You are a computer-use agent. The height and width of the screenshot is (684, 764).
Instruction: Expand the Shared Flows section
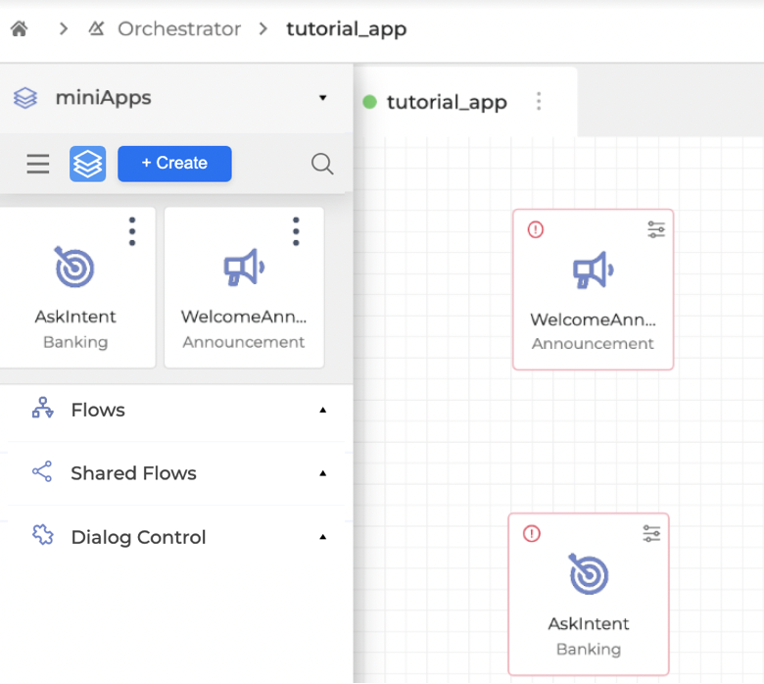pyautogui.click(x=322, y=473)
